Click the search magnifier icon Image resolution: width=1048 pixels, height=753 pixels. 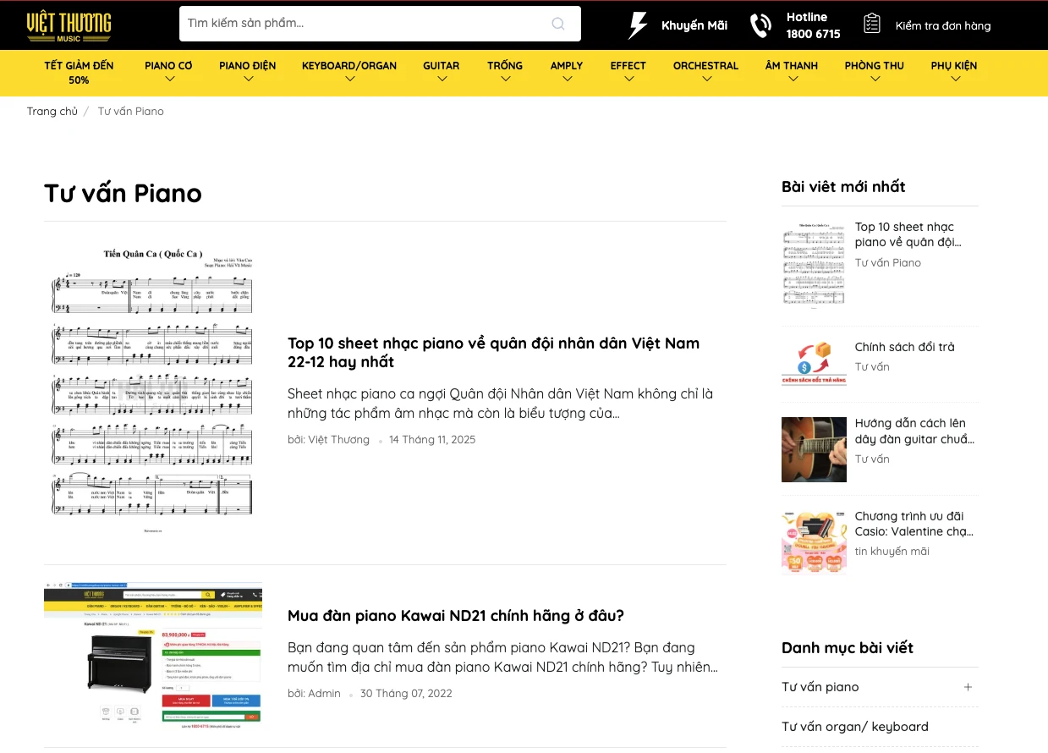point(557,23)
